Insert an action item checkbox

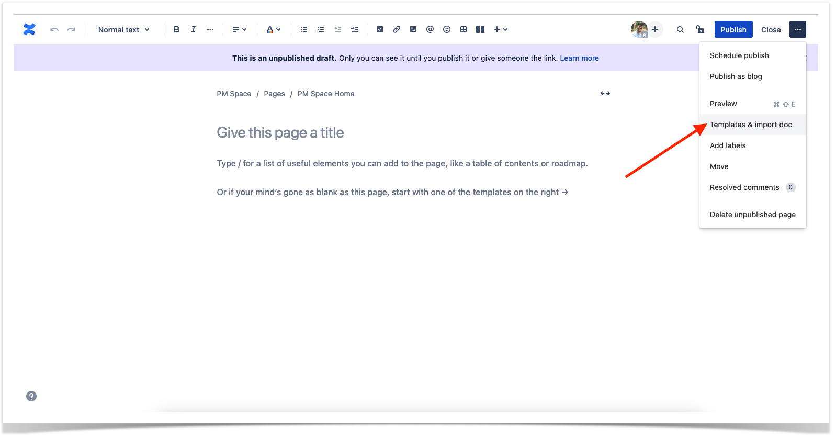pos(380,29)
